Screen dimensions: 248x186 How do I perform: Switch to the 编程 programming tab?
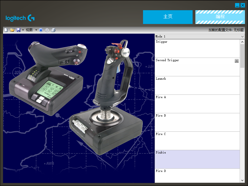[x=220, y=17]
